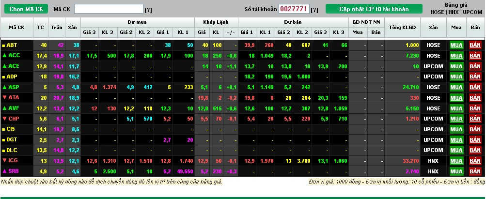Click the red down-arrow icon beside ATA

click(x=4, y=97)
